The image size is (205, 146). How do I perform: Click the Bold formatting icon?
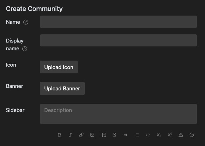point(59,135)
